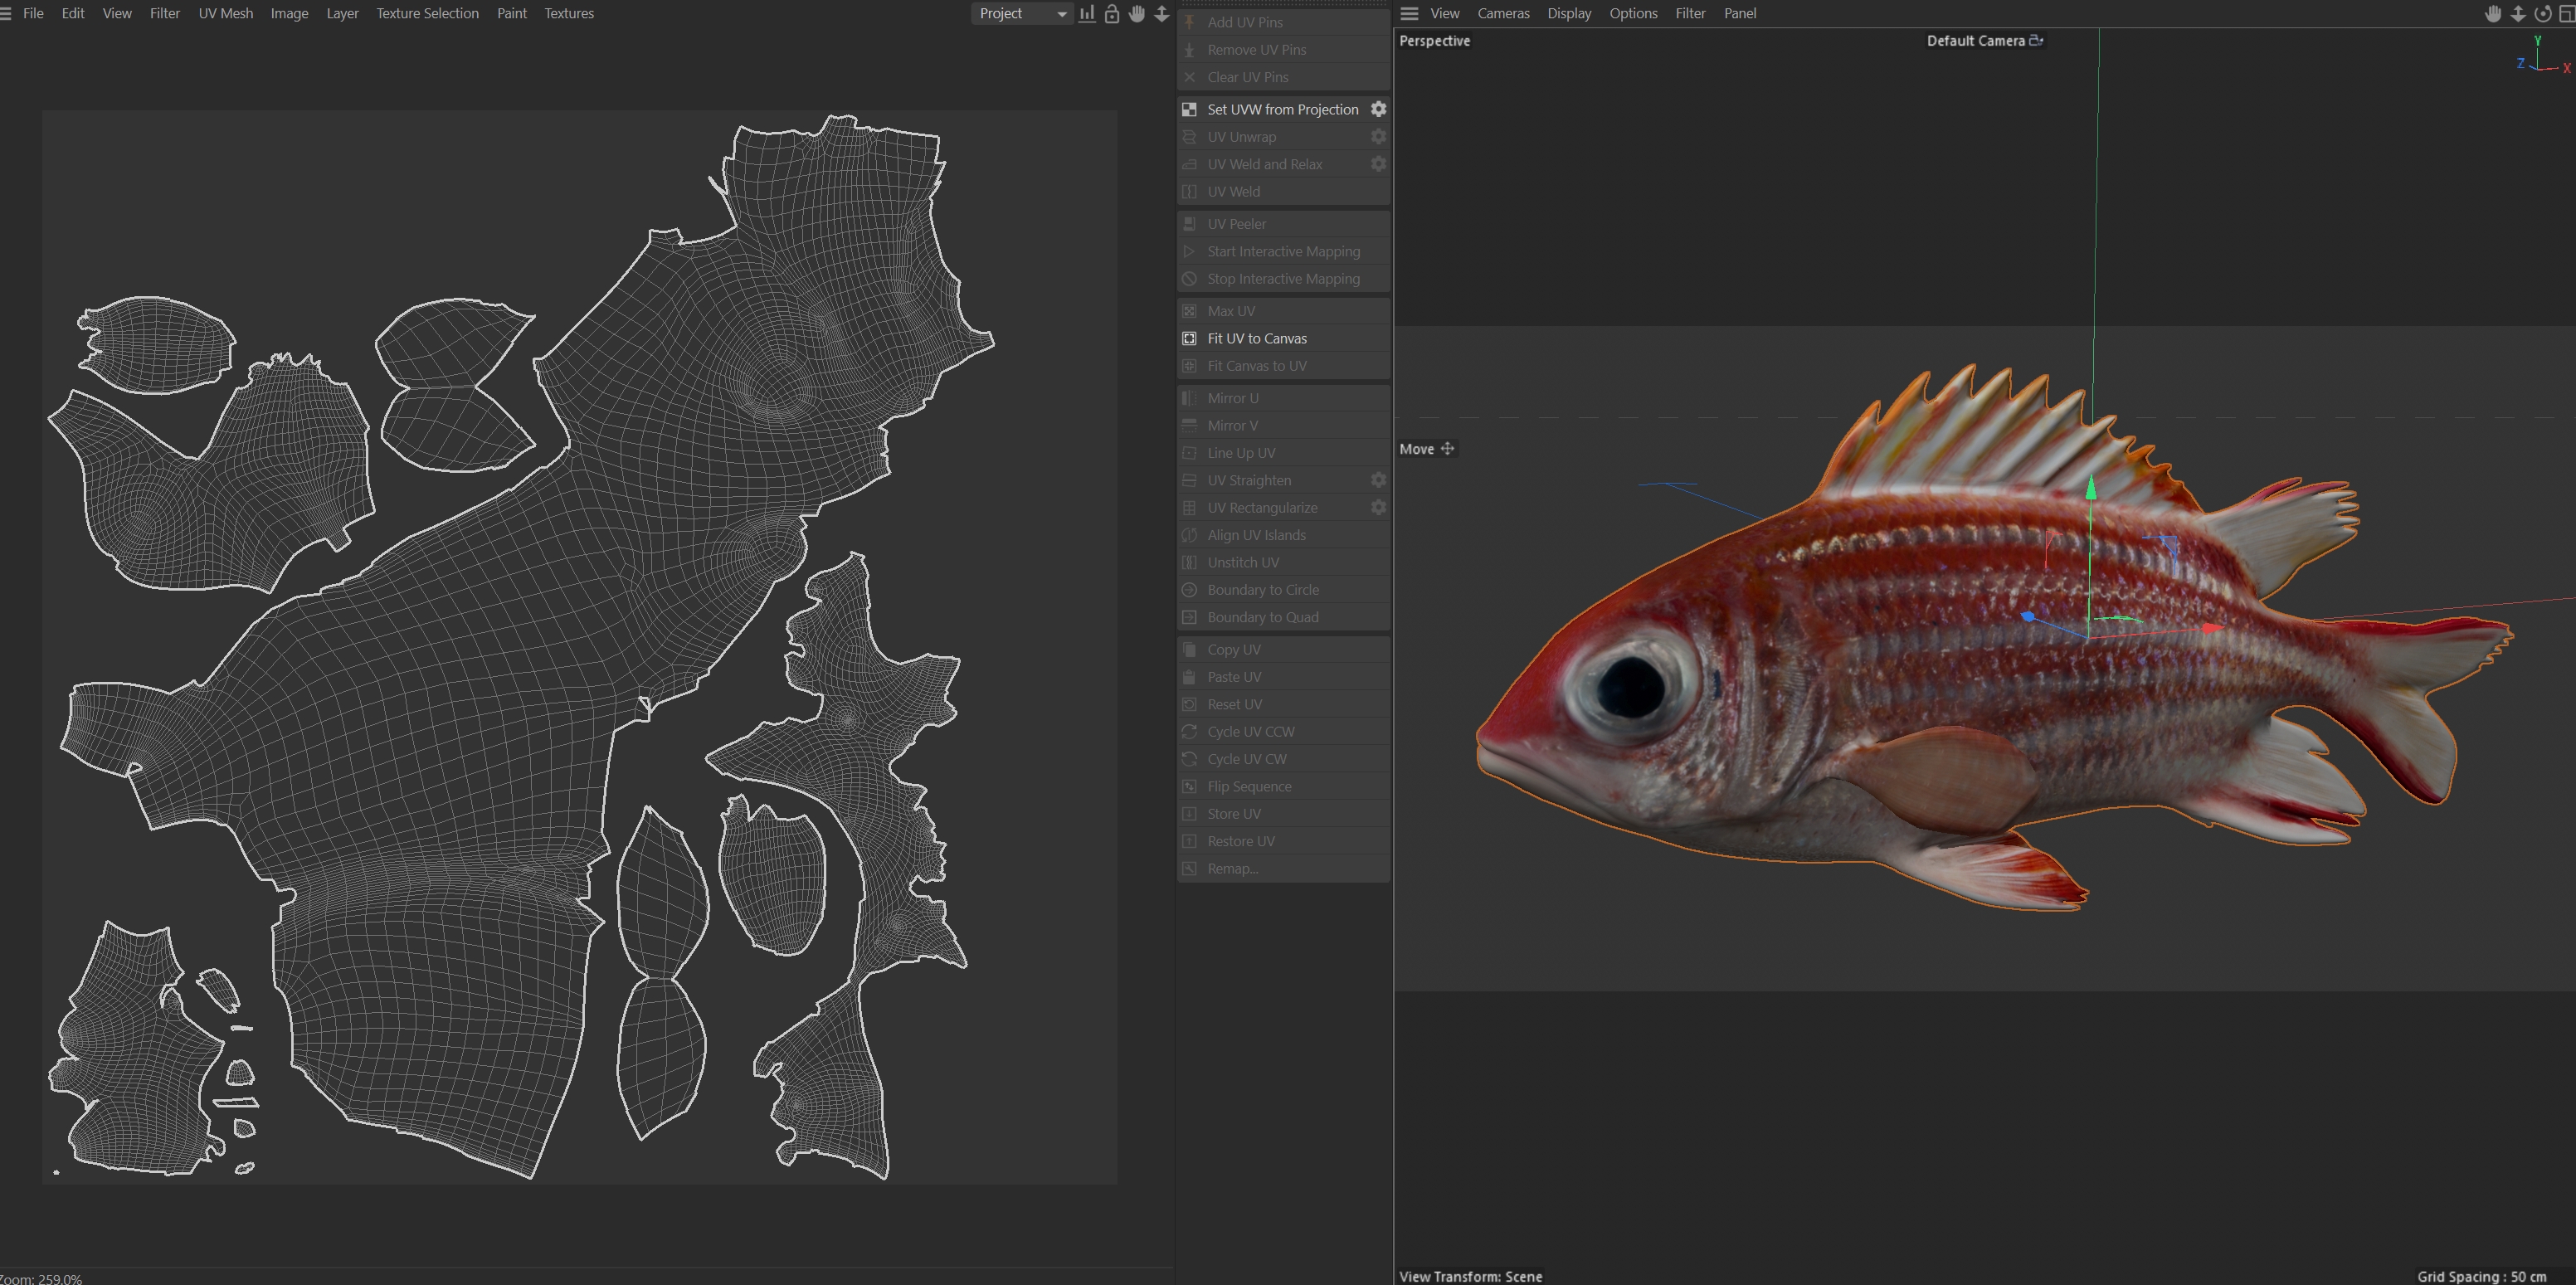Open the Project mode dropdown
The height and width of the screenshot is (1285, 2576).
(x=1022, y=14)
